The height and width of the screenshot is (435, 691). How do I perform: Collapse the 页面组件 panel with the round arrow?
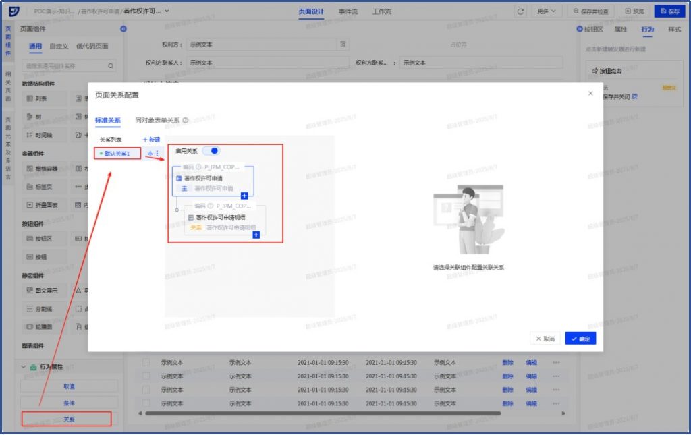(x=123, y=29)
